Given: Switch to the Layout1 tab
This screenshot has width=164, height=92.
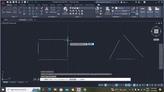Looking at the screenshot, I should tap(13, 82).
